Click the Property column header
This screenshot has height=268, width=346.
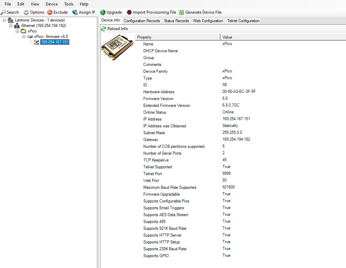coord(178,37)
